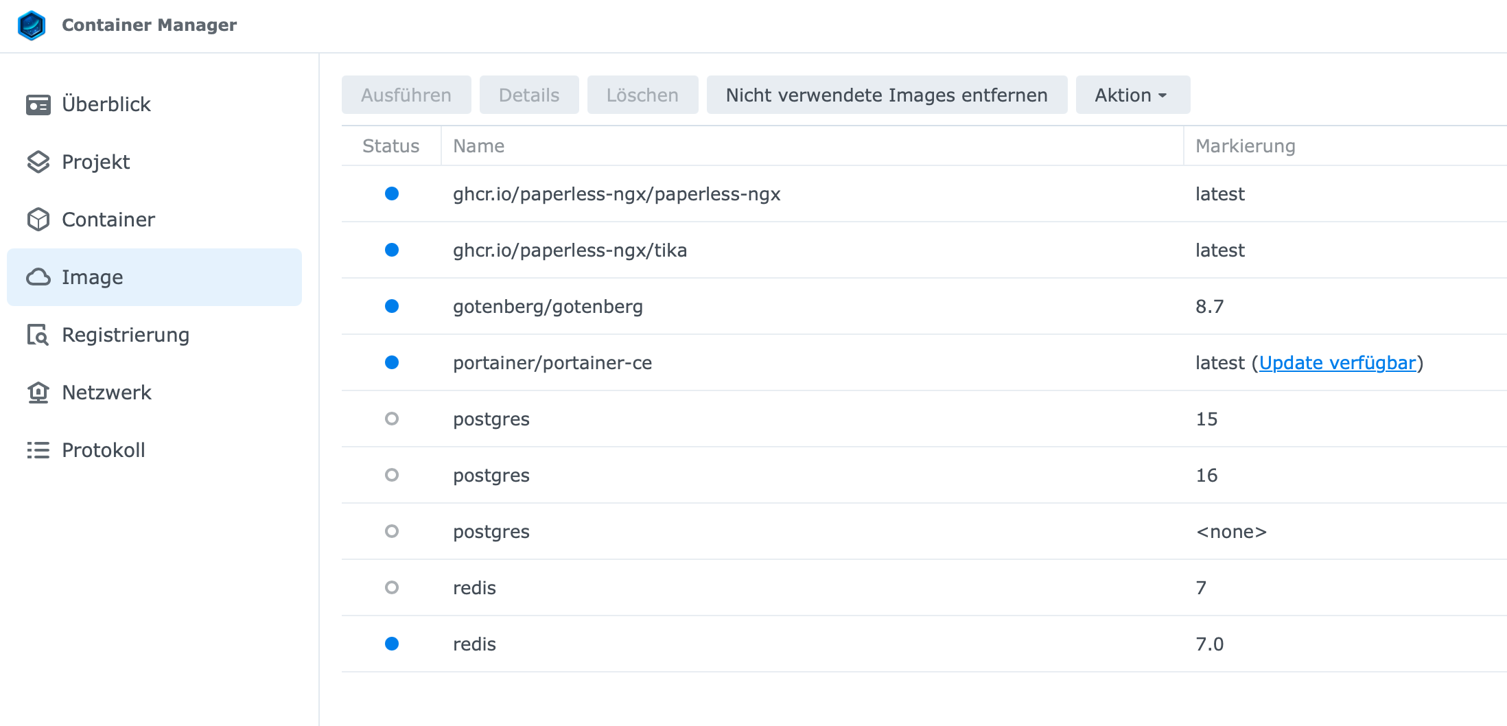Screen dimensions: 1507x726
Task: Select the portainer/portainer-ce image name
Action: pyautogui.click(x=552, y=363)
